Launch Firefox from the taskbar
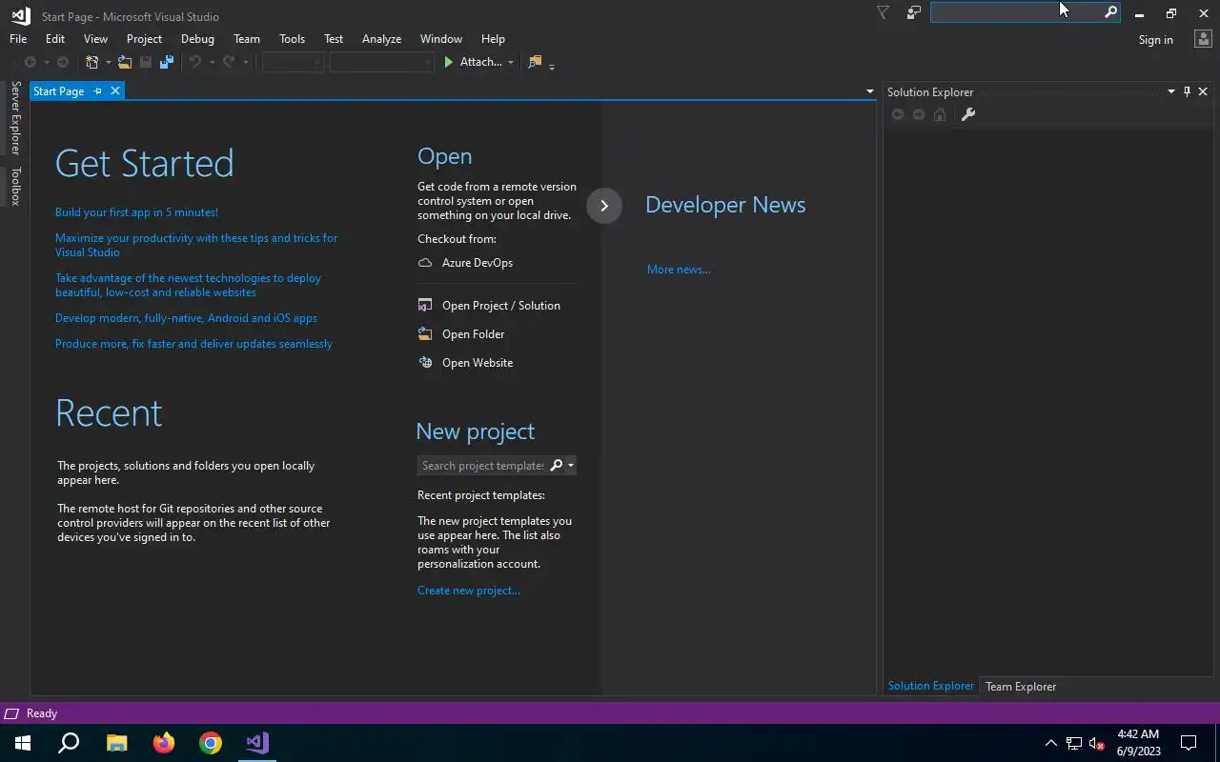The width and height of the screenshot is (1220, 762). pos(163,743)
